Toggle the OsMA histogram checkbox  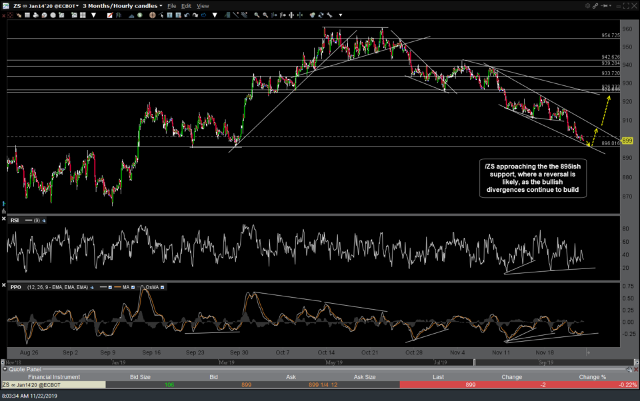(x=163, y=287)
